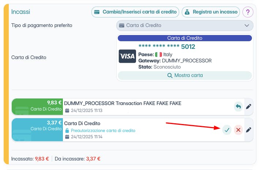The height and width of the screenshot is (170, 260).
Task: Edit the 9,83 € DUMMY_PROCESSOR transaction
Action: (249, 107)
